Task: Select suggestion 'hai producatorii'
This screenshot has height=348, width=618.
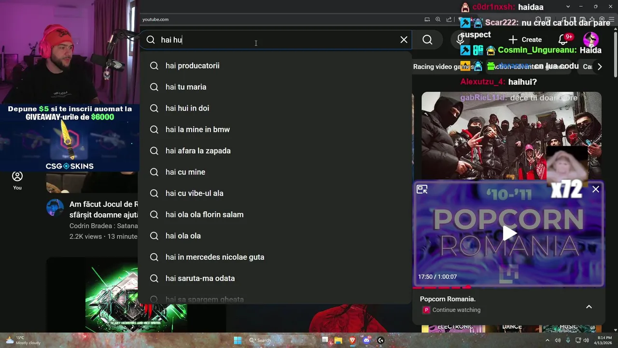Action: pyautogui.click(x=275, y=66)
